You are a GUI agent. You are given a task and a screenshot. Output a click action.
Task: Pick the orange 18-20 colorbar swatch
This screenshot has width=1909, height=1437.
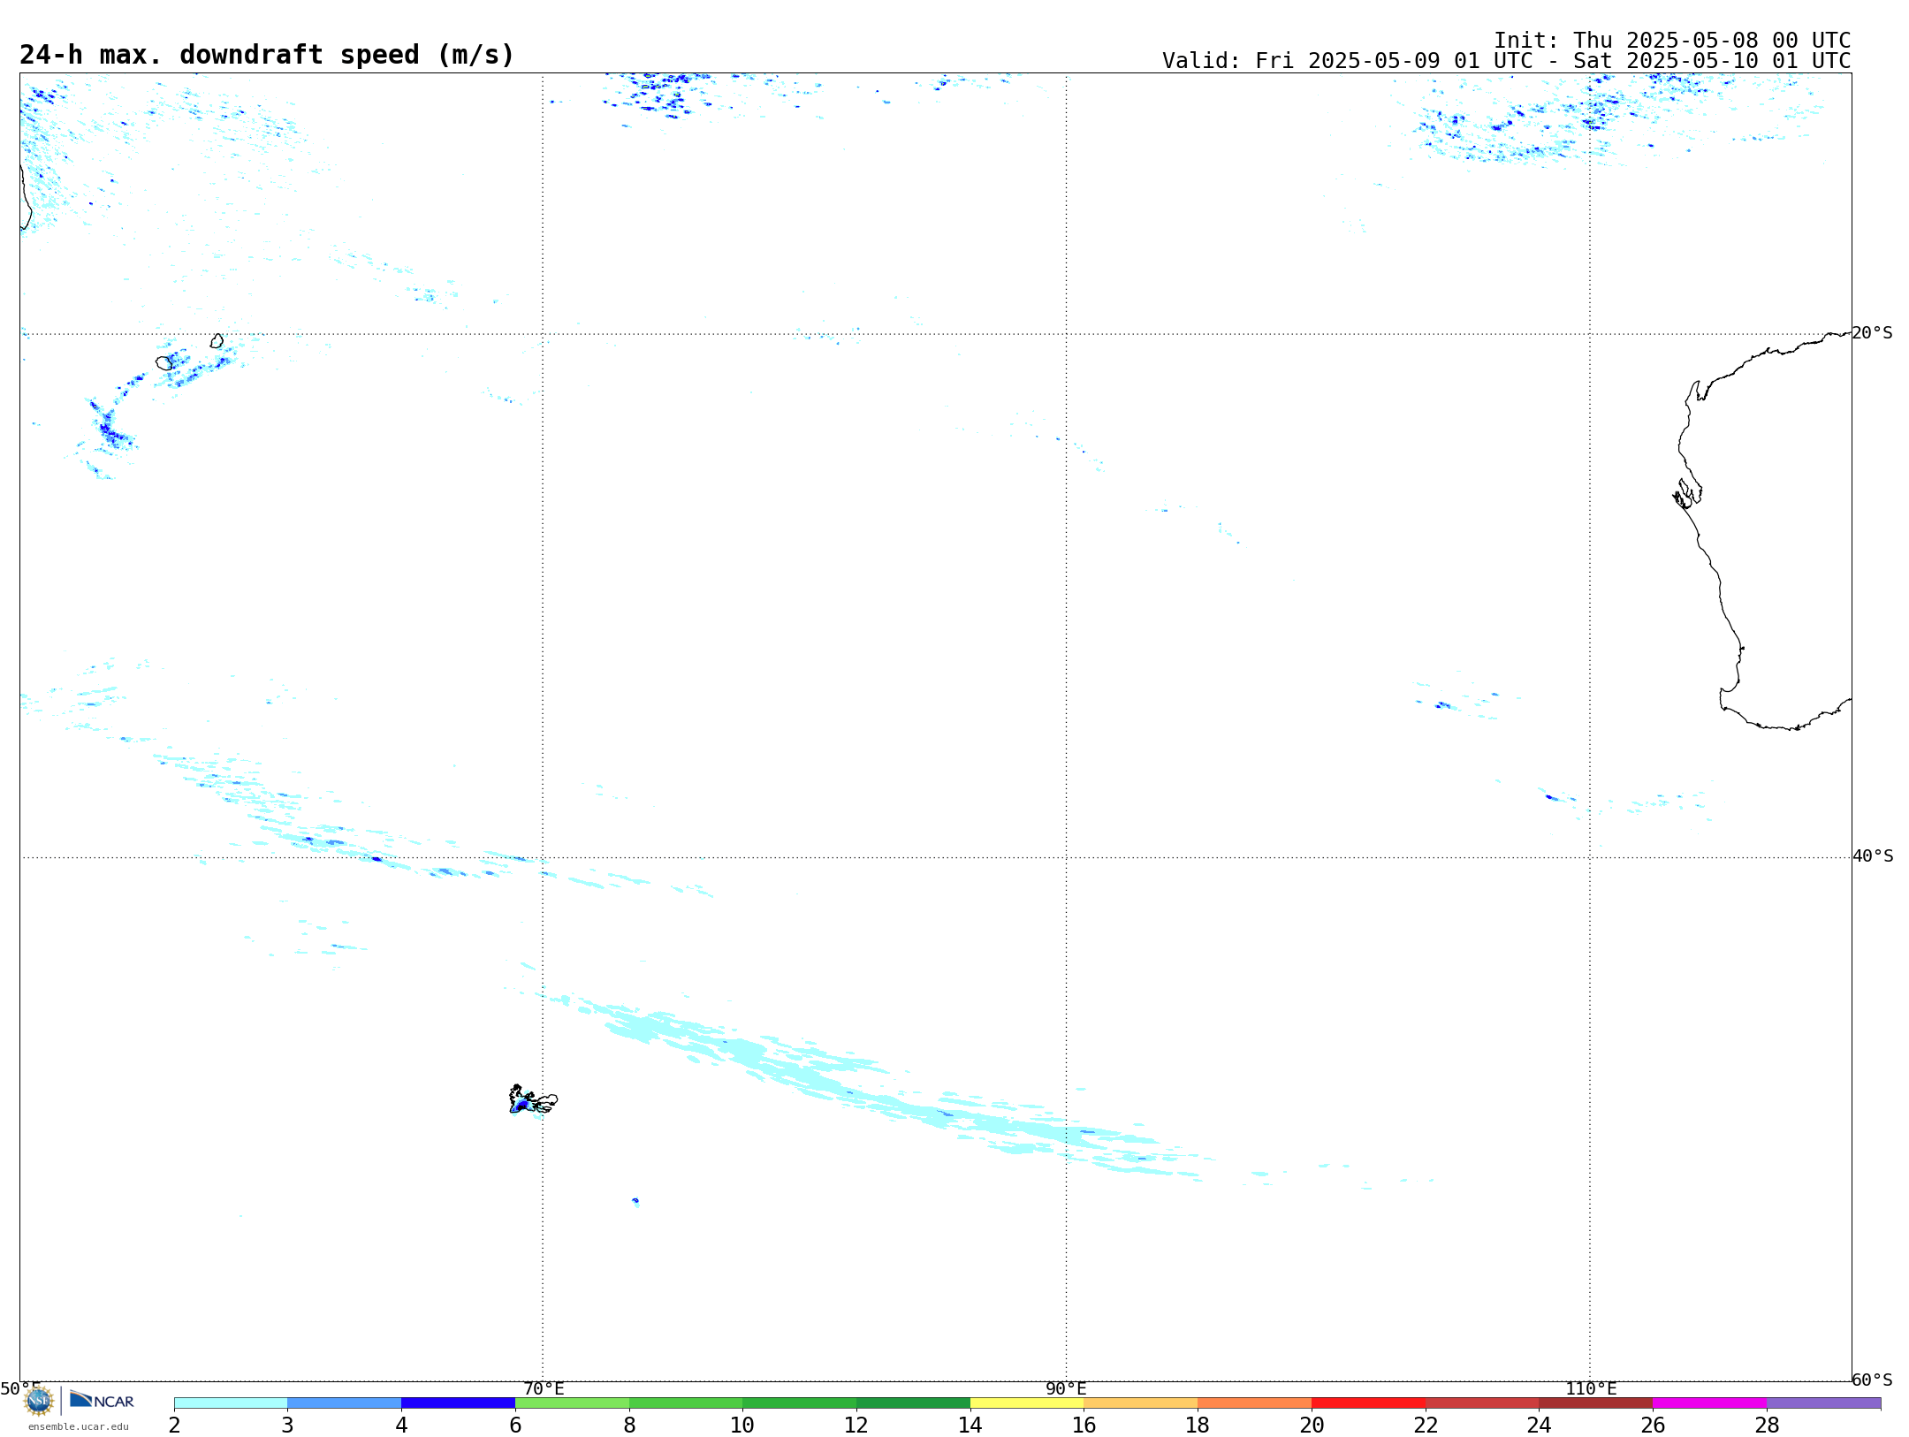tap(1254, 1403)
